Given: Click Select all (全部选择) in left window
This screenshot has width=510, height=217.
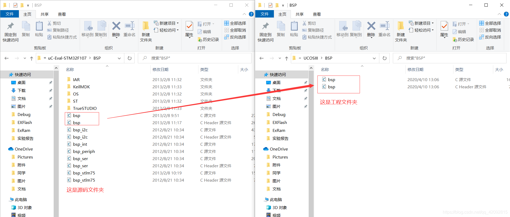Looking at the screenshot, I should [235, 23].
